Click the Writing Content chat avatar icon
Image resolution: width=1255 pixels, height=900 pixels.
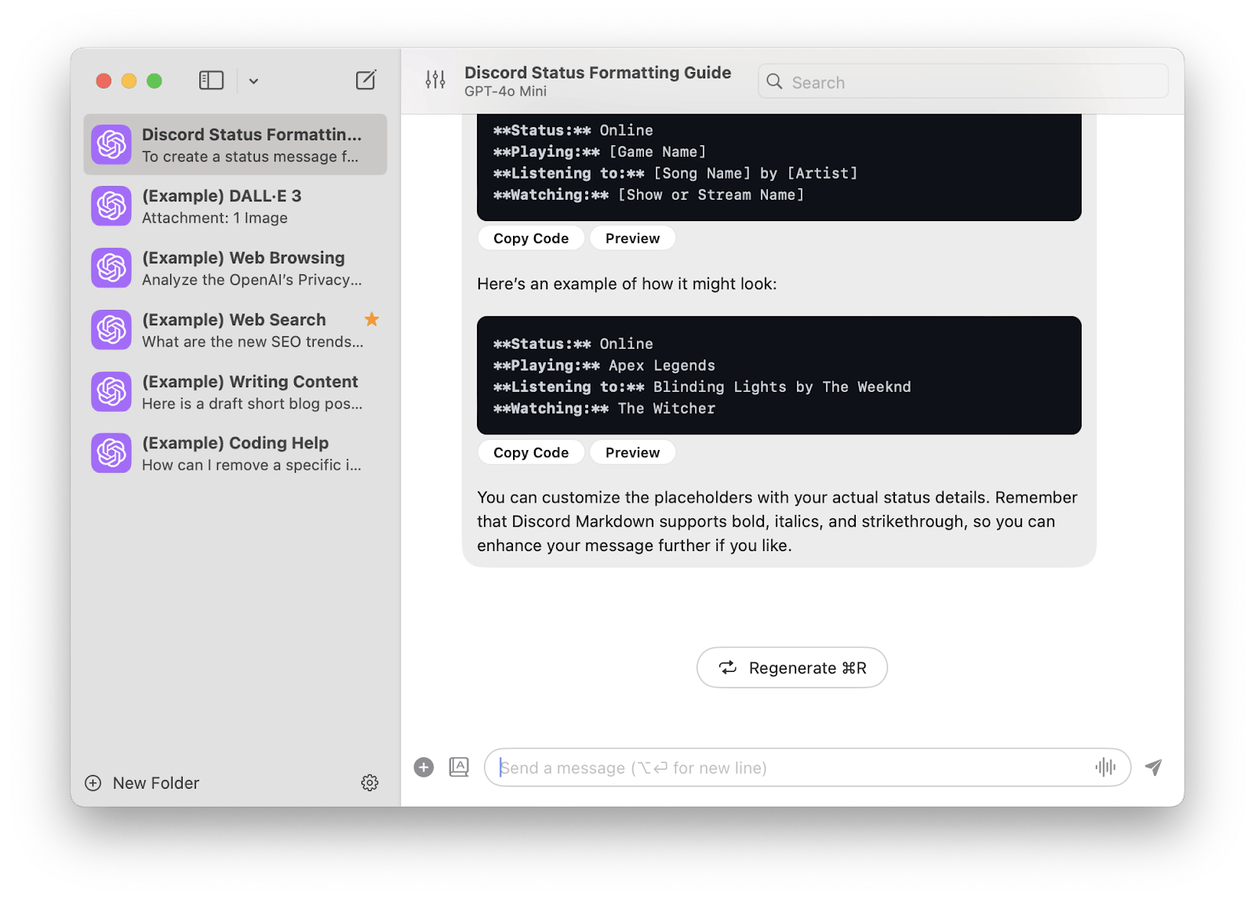click(x=111, y=392)
